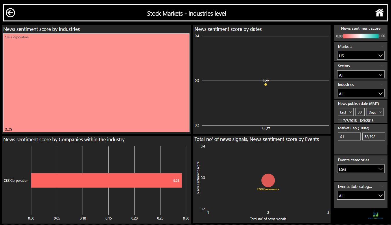This screenshot has height=225, width=391.
Task: Open the Markets dropdown showing US
Action: click(x=361, y=56)
